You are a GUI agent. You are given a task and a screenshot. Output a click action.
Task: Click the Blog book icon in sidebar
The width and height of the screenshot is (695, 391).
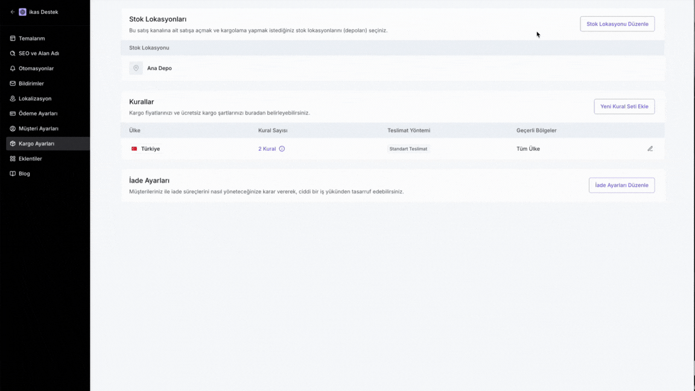(x=13, y=174)
